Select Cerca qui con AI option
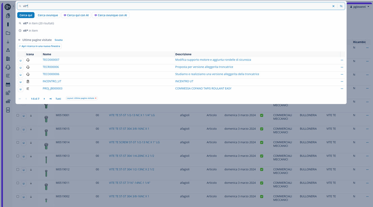The height and width of the screenshot is (207, 373). (x=76, y=15)
